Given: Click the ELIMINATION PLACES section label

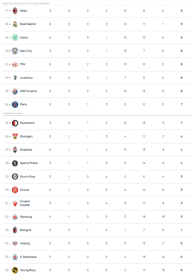Looking at the screenshot, I should tap(14, 113).
